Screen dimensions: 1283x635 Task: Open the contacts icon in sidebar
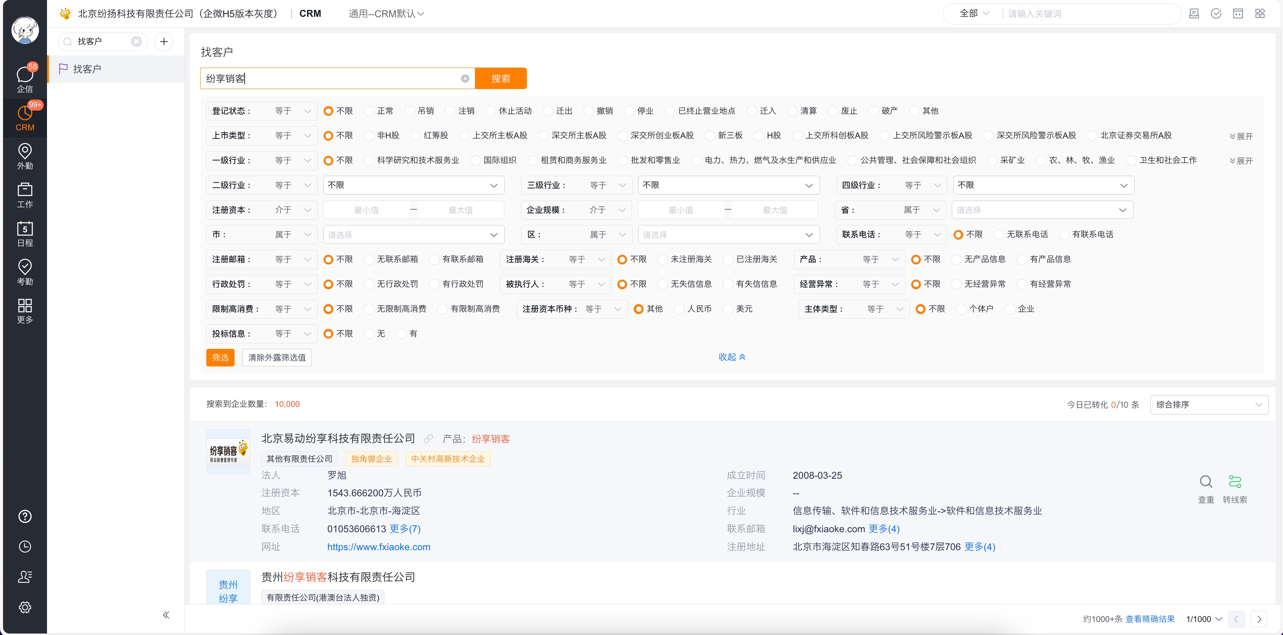click(x=25, y=577)
